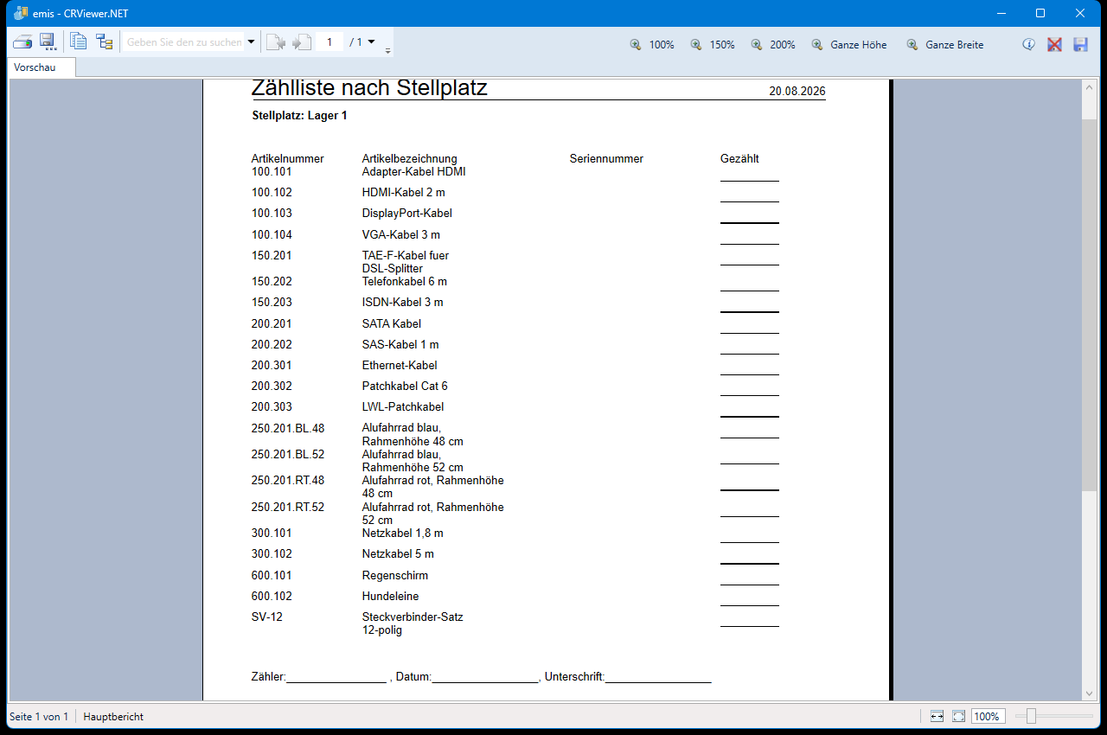Zoom to Ganze Breite
1107x735 pixels.
coord(955,45)
